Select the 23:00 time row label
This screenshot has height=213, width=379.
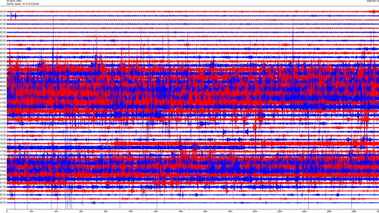tap(3, 199)
